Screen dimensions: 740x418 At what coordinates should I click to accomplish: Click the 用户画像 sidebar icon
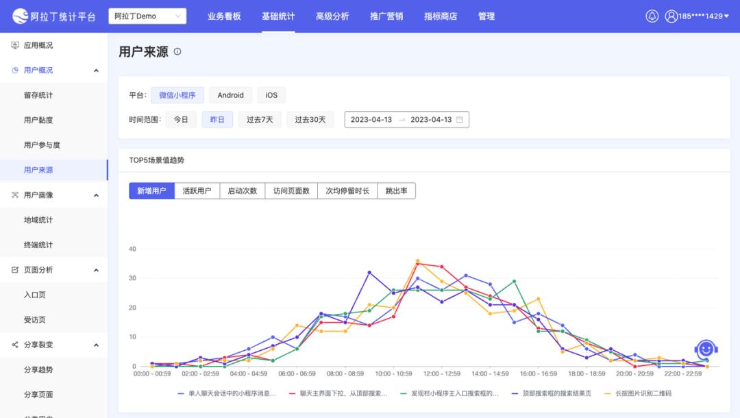click(x=15, y=195)
